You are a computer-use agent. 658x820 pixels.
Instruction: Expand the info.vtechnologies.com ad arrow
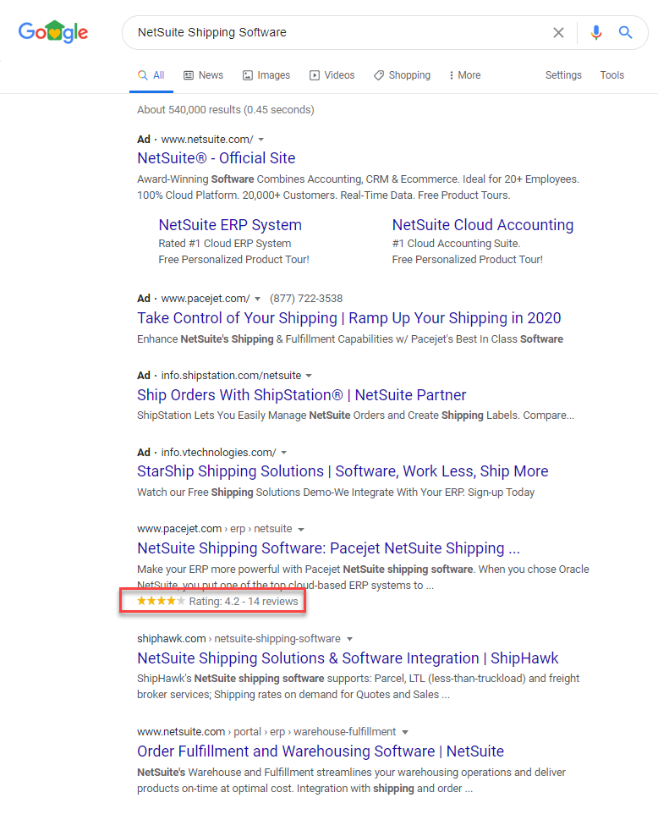(x=284, y=453)
